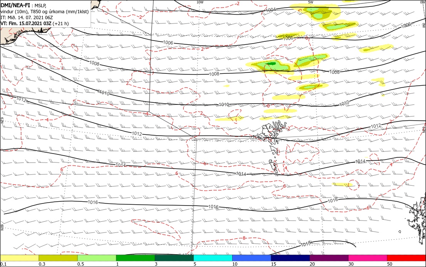Click the "0.5" legend value
The width and height of the screenshot is (426, 267).
click(81, 264)
